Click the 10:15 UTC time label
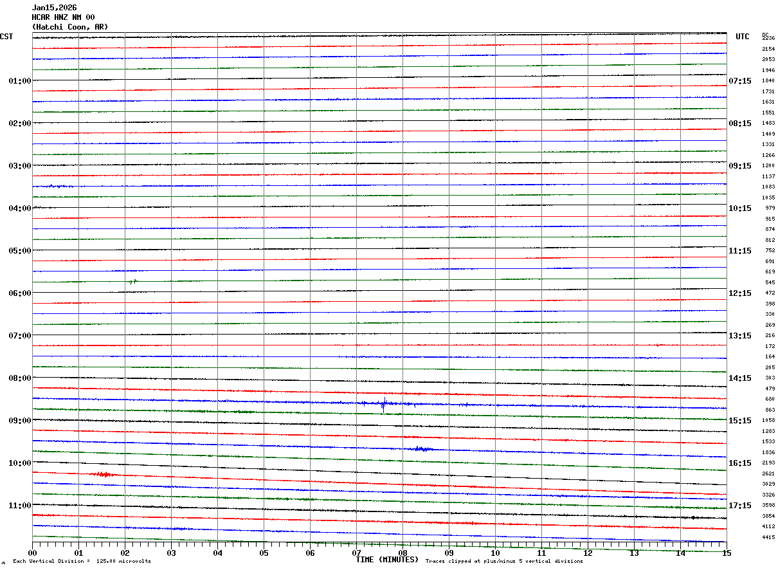 coord(740,208)
